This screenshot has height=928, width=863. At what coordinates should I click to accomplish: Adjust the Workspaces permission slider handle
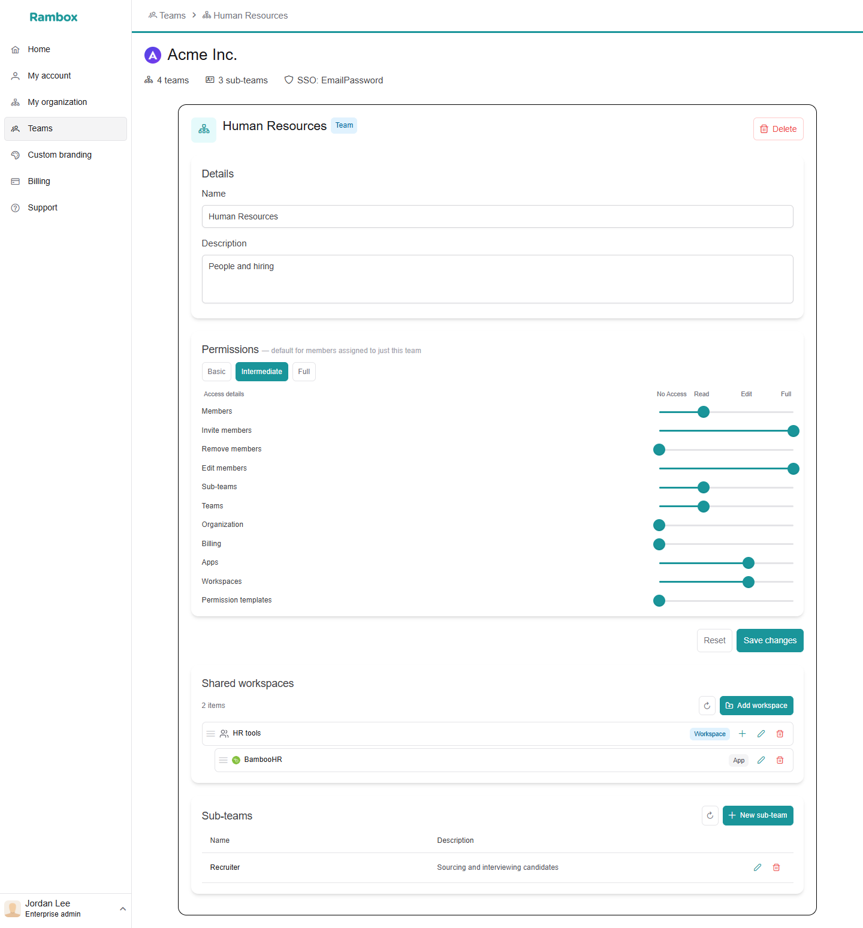tap(749, 582)
